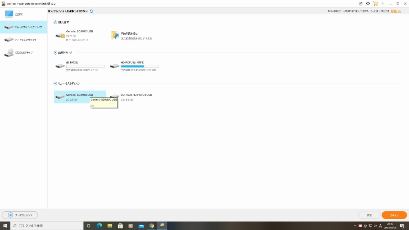This screenshot has width=409, height=230.
Task: Click the taskbar clock showing 22:46
Action: [390, 226]
